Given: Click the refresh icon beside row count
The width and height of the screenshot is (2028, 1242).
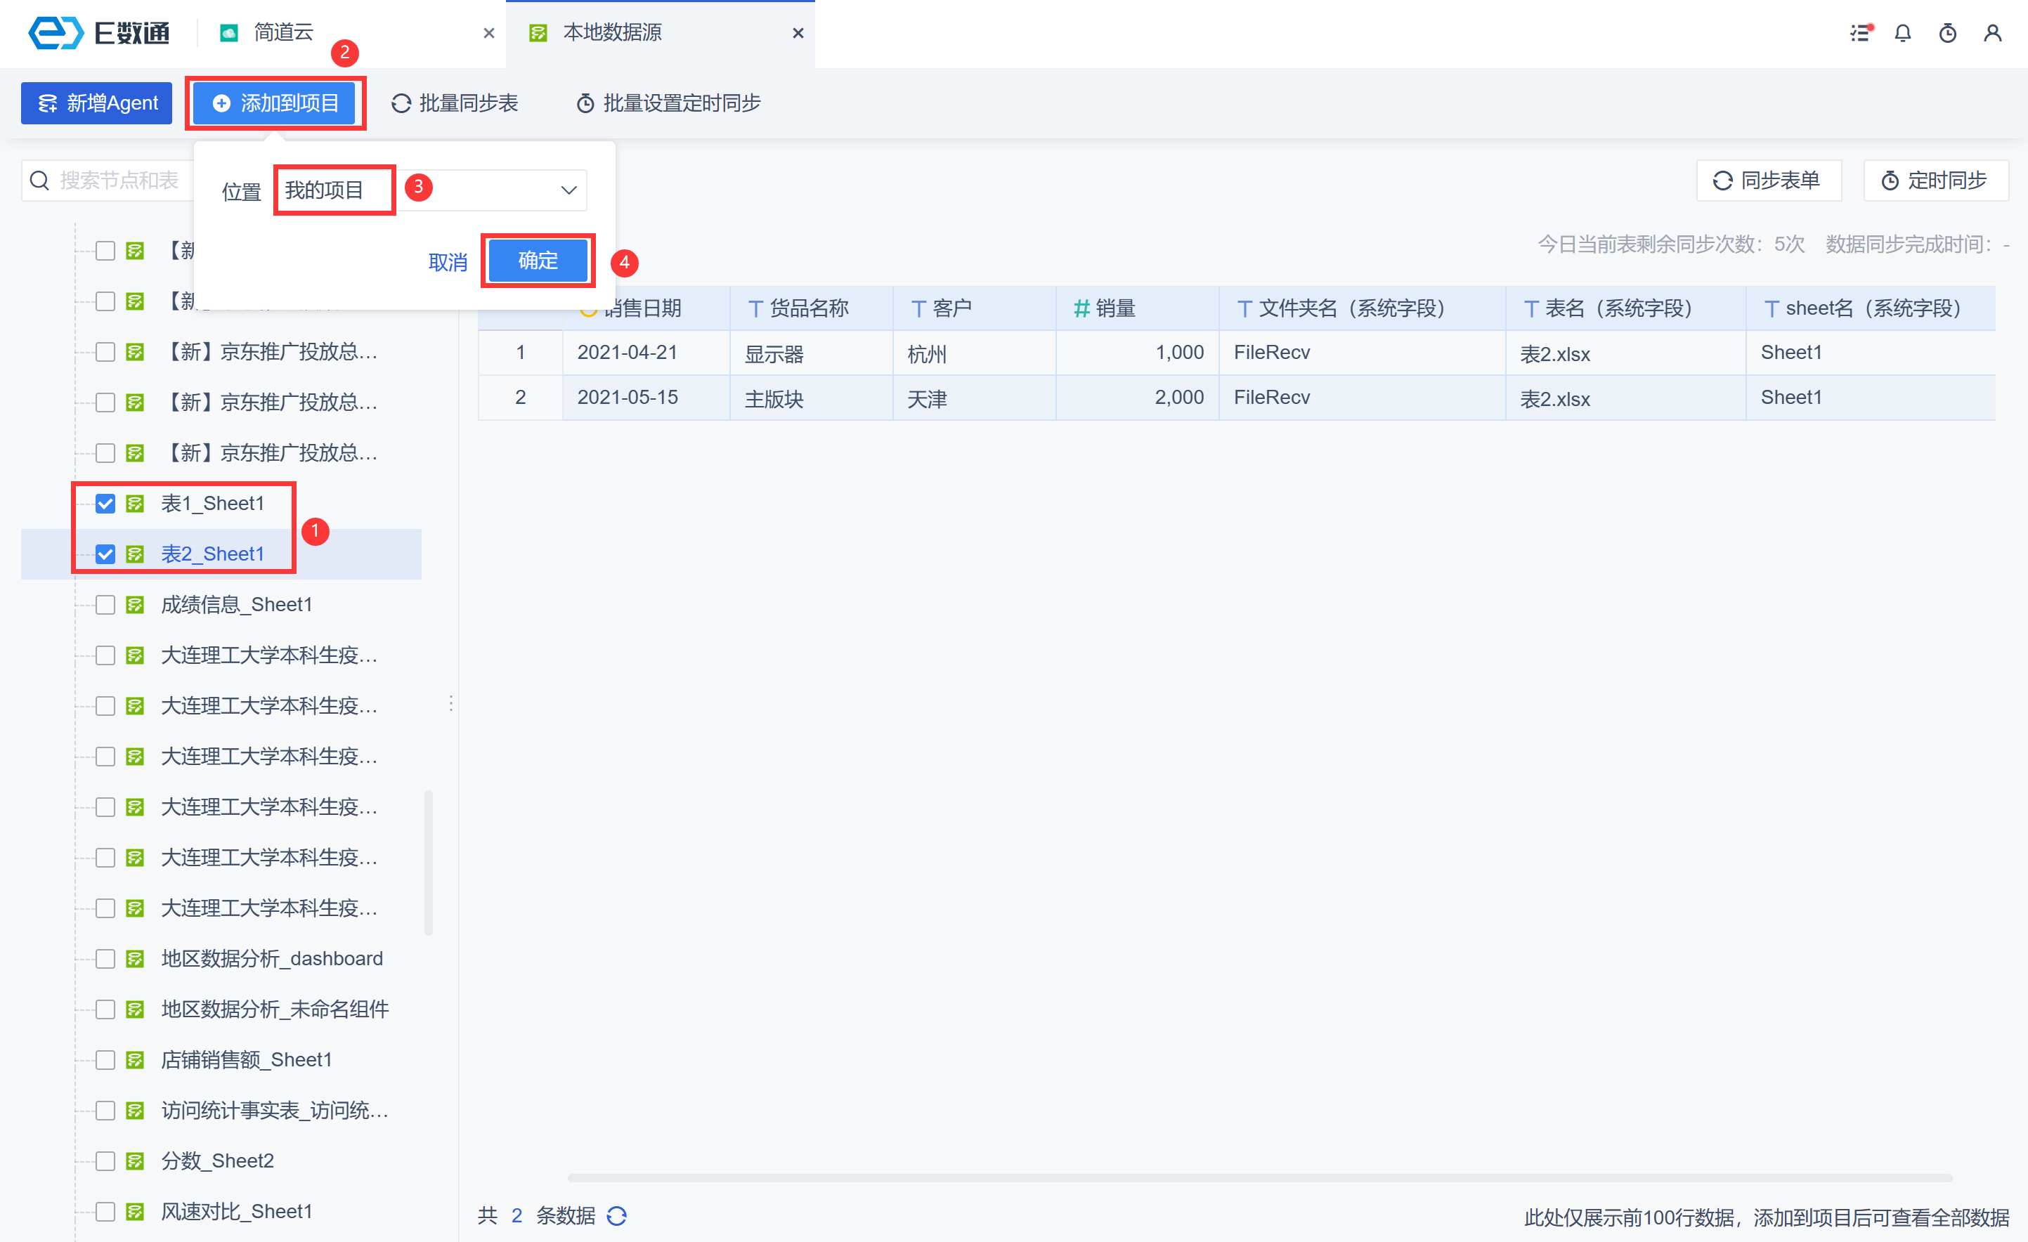Looking at the screenshot, I should tap(616, 1216).
